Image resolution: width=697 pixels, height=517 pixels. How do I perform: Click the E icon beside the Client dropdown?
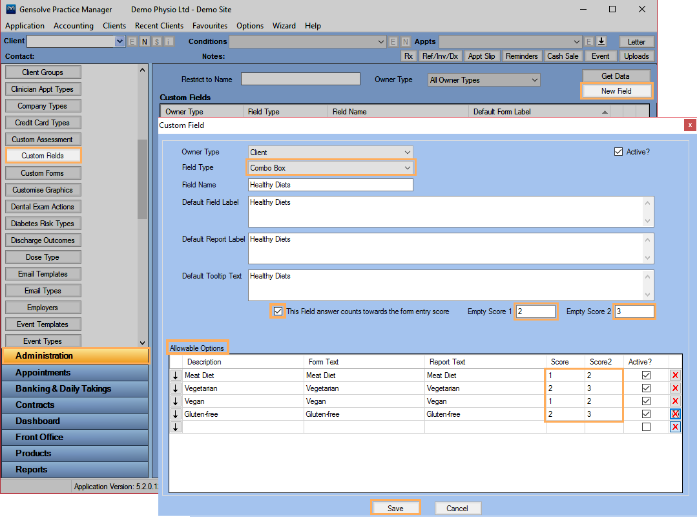click(132, 41)
